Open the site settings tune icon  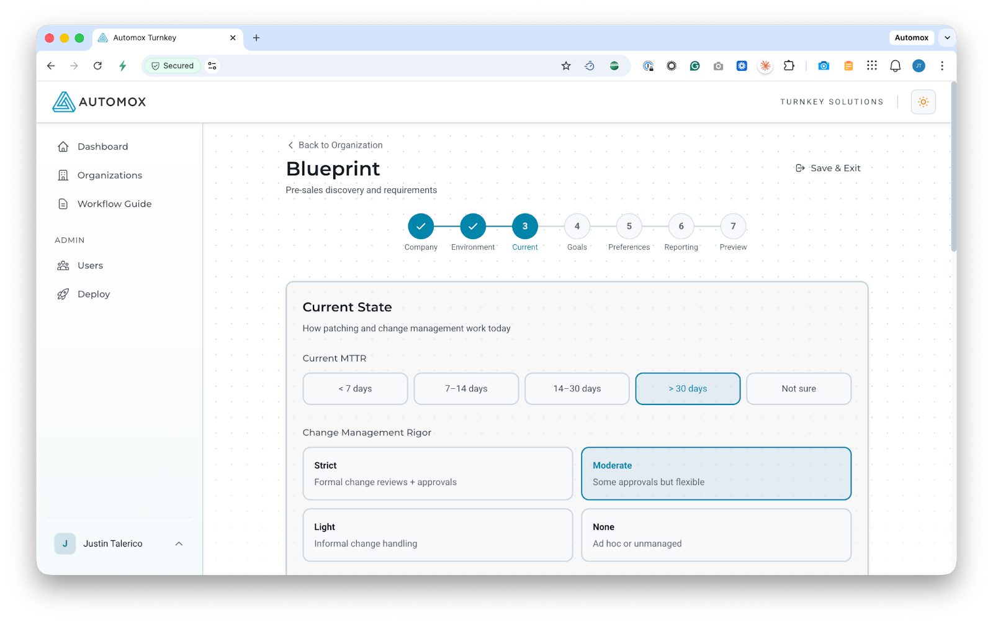pyautogui.click(x=212, y=66)
